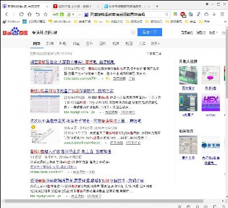Select the 新闻 search category

click(50, 44)
